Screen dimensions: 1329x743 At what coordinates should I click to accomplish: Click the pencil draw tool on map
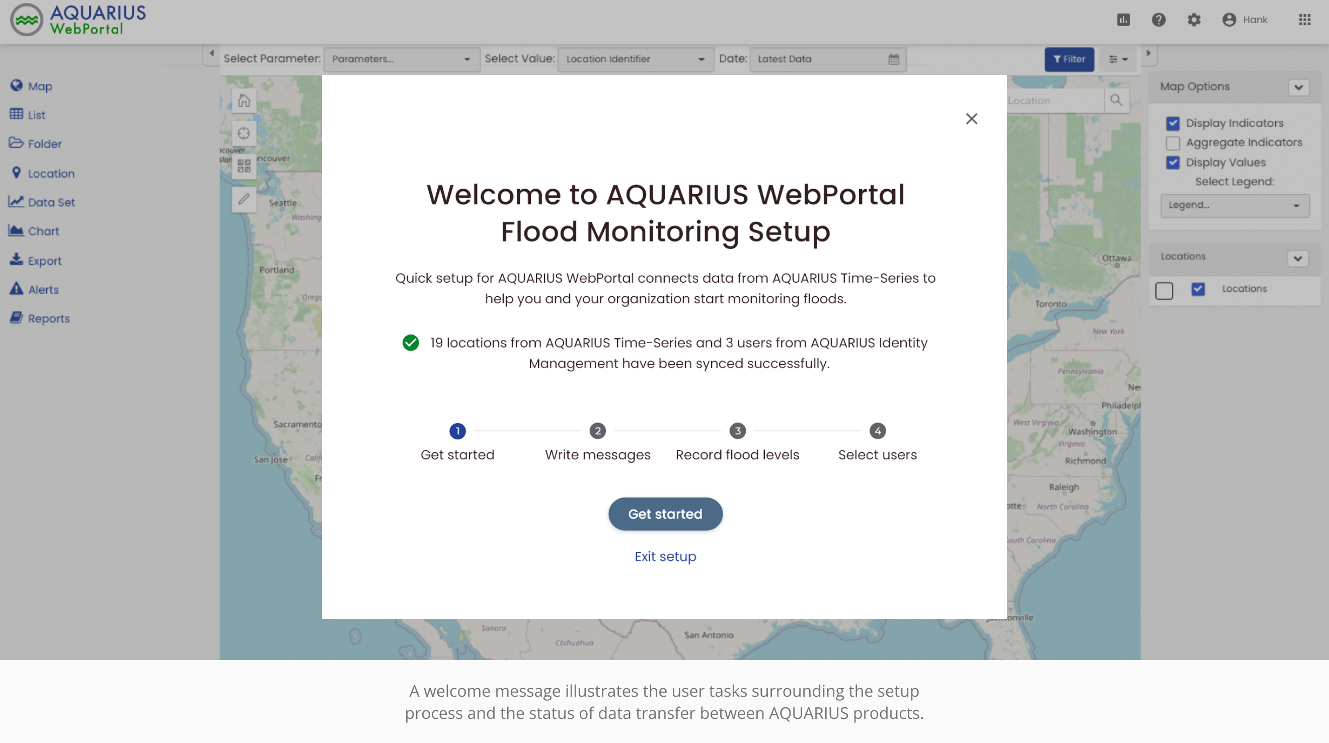tap(244, 199)
